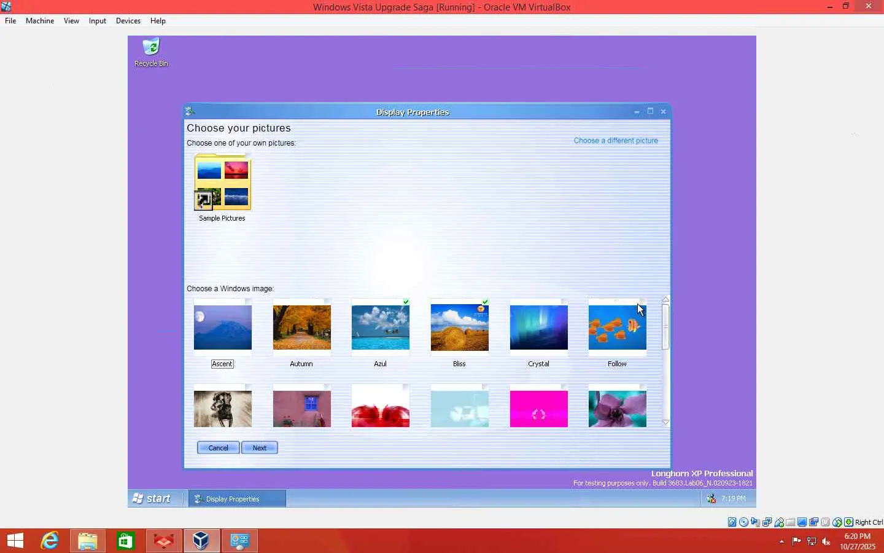Click the 'Choose a different picture' link
The image size is (884, 553).
click(616, 141)
